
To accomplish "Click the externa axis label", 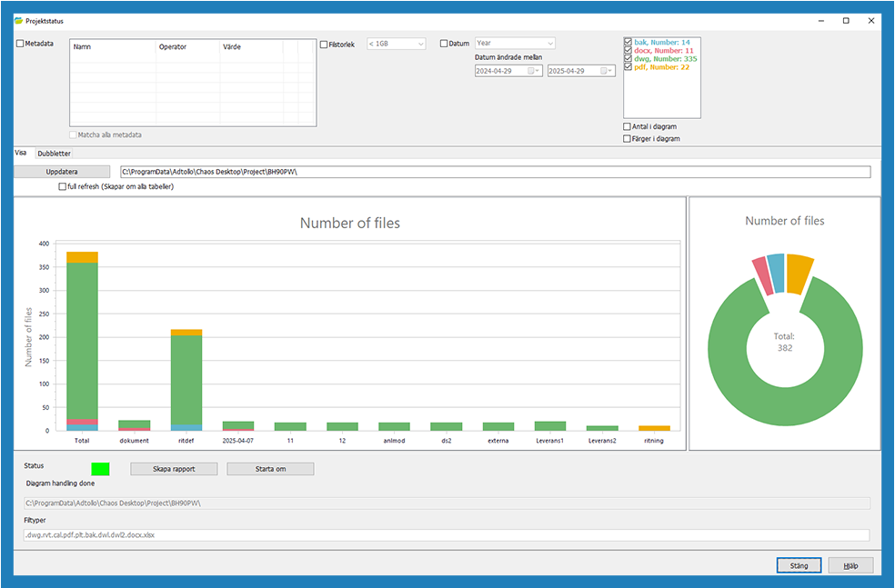I will click(x=498, y=441).
